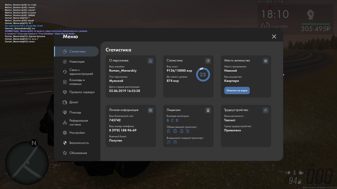Click the pie-chart icon in Статистика card

coord(208,61)
